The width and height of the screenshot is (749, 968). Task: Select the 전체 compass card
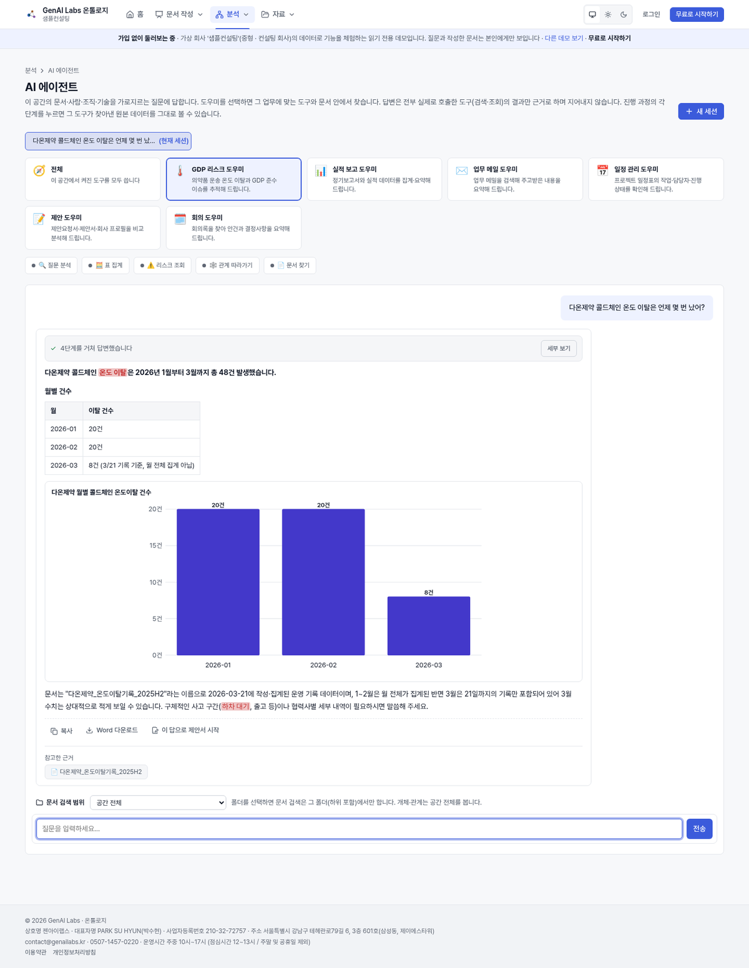click(x=93, y=179)
